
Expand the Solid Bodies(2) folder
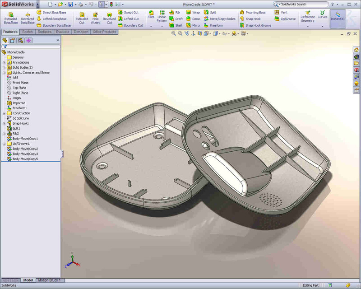click(x=4, y=67)
